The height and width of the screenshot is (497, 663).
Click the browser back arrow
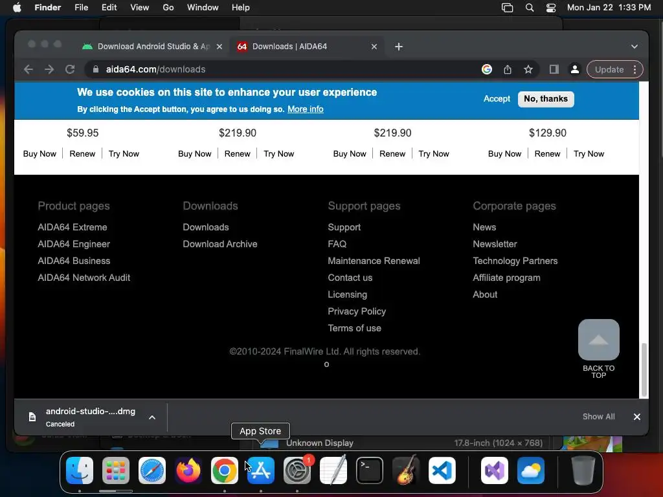coord(28,69)
